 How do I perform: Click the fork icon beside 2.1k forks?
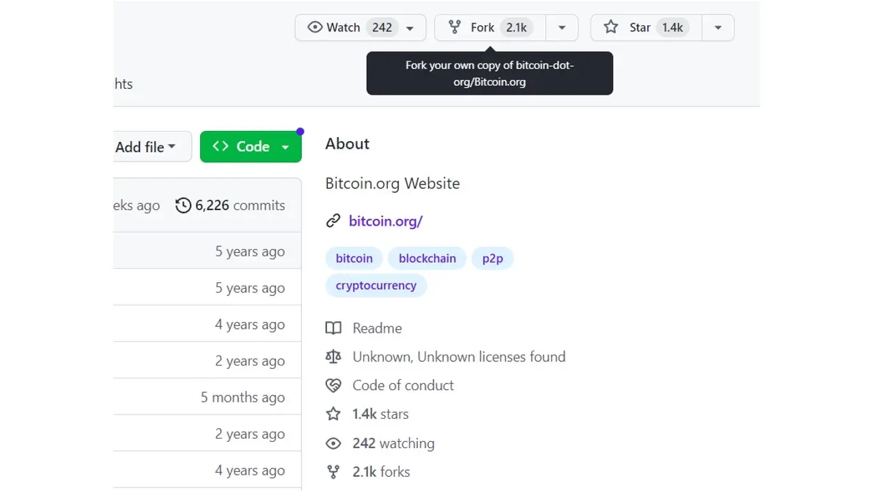[x=333, y=472]
